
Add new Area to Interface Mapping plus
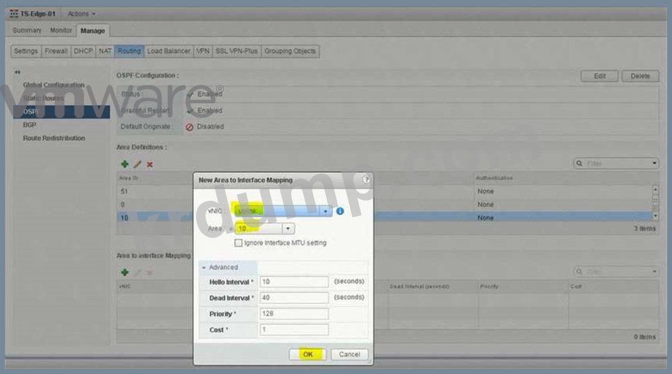point(125,272)
